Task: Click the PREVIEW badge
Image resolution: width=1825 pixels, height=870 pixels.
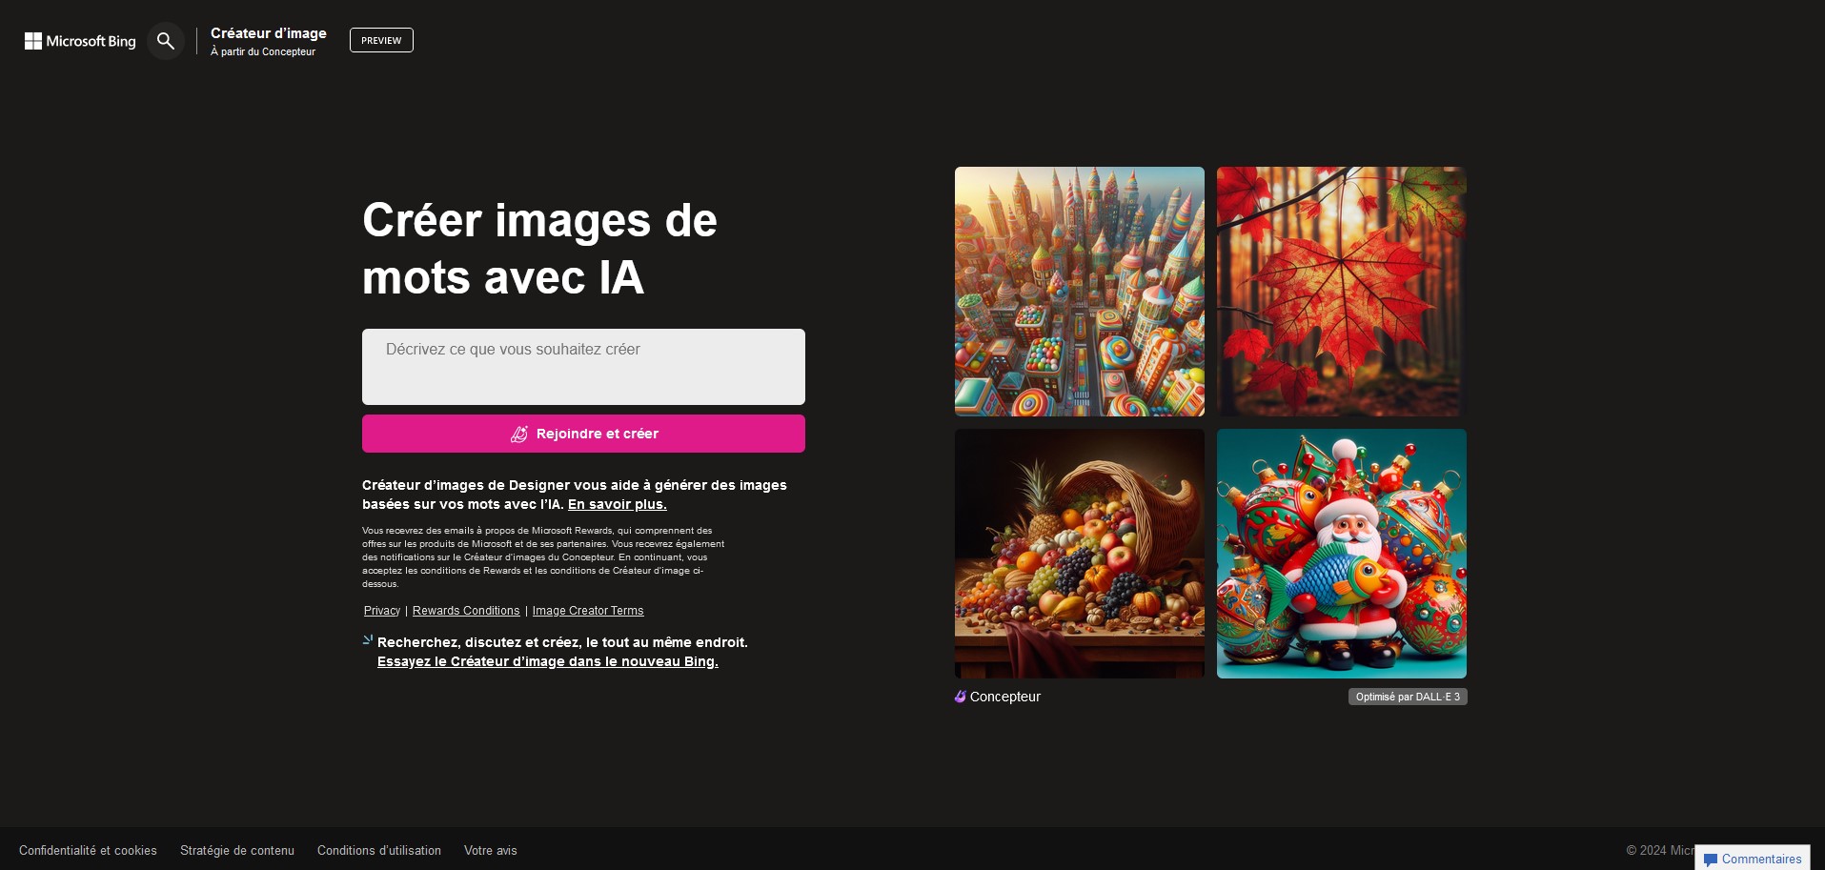Action: point(381,40)
